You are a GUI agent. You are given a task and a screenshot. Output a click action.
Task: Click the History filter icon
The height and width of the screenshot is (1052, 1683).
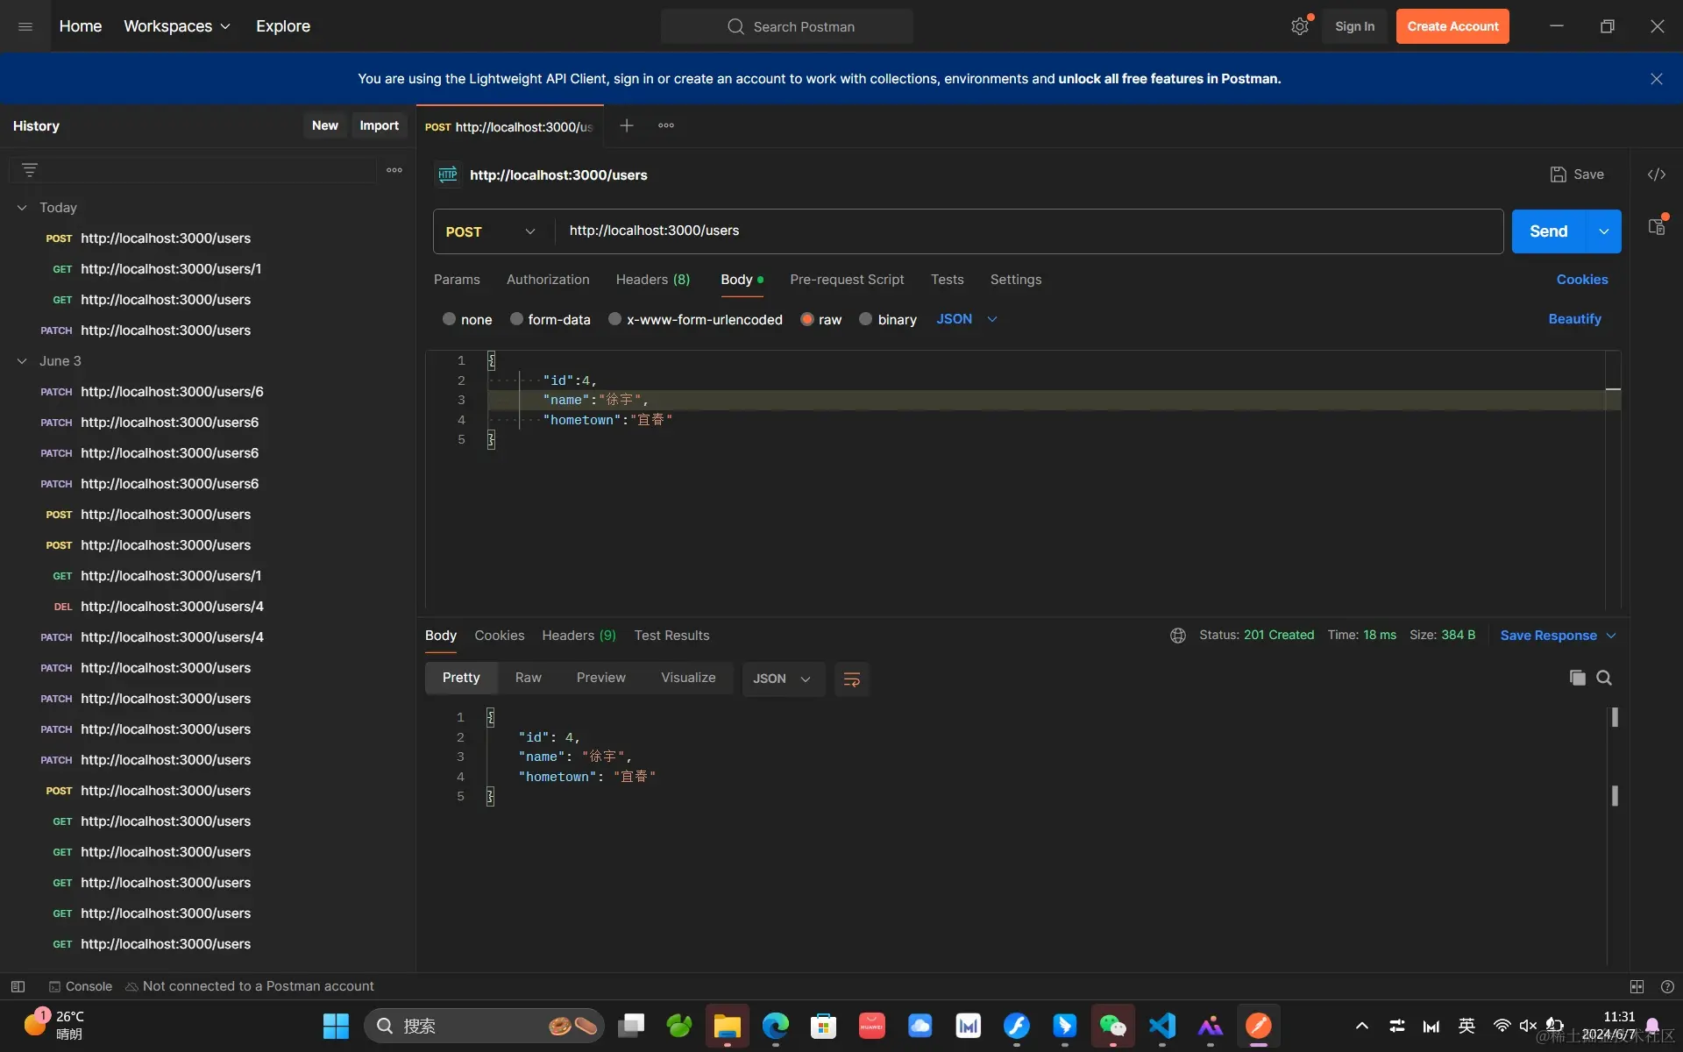[x=30, y=170]
